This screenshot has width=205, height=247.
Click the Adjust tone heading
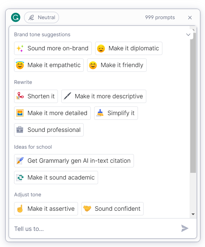point(28,195)
